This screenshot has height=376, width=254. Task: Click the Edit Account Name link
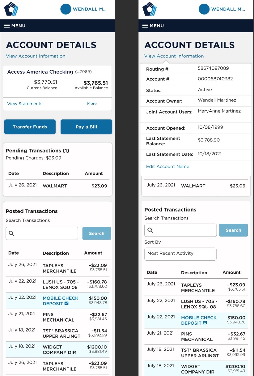(167, 166)
